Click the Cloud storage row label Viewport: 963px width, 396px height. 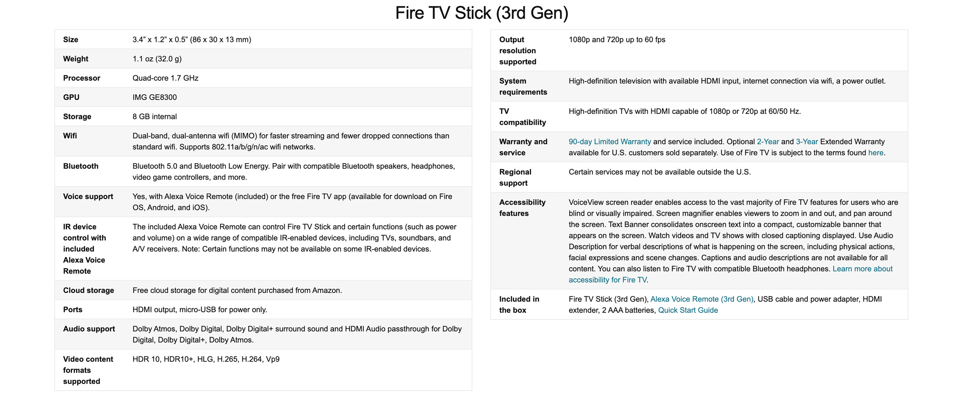[x=88, y=291]
